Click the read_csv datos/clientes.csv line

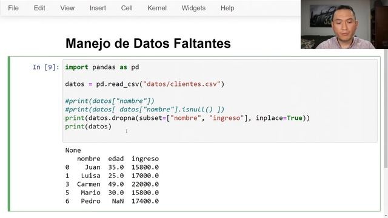[145, 84]
